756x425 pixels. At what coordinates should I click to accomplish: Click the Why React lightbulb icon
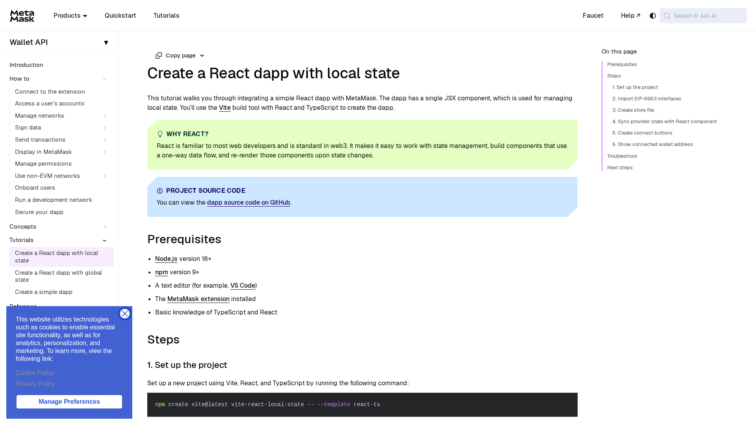[160, 134]
